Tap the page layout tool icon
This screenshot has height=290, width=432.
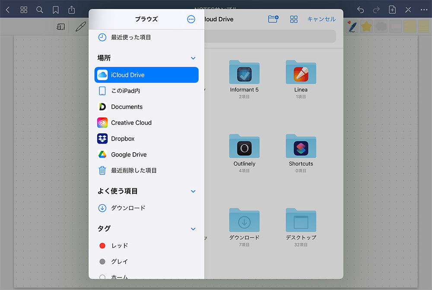pos(60,27)
